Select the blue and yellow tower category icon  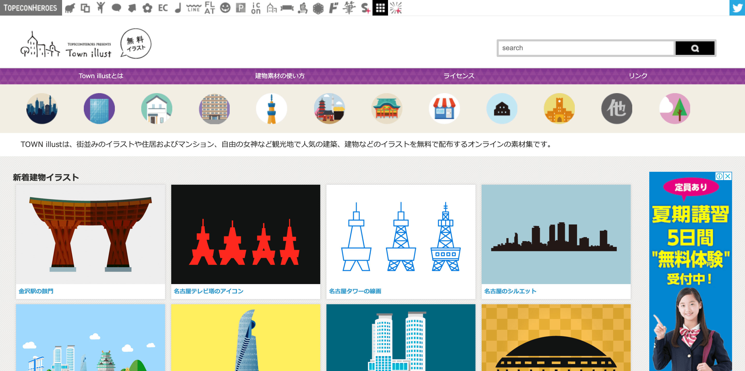272,109
